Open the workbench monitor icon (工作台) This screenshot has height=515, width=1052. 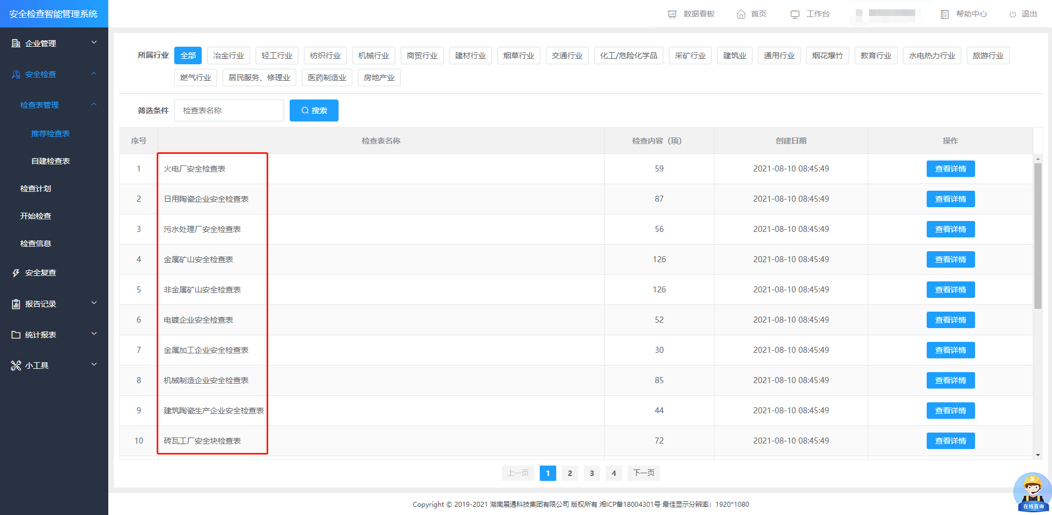pos(795,14)
